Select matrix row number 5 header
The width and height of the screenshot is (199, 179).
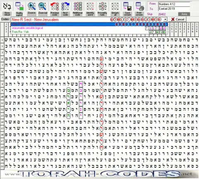2,65
